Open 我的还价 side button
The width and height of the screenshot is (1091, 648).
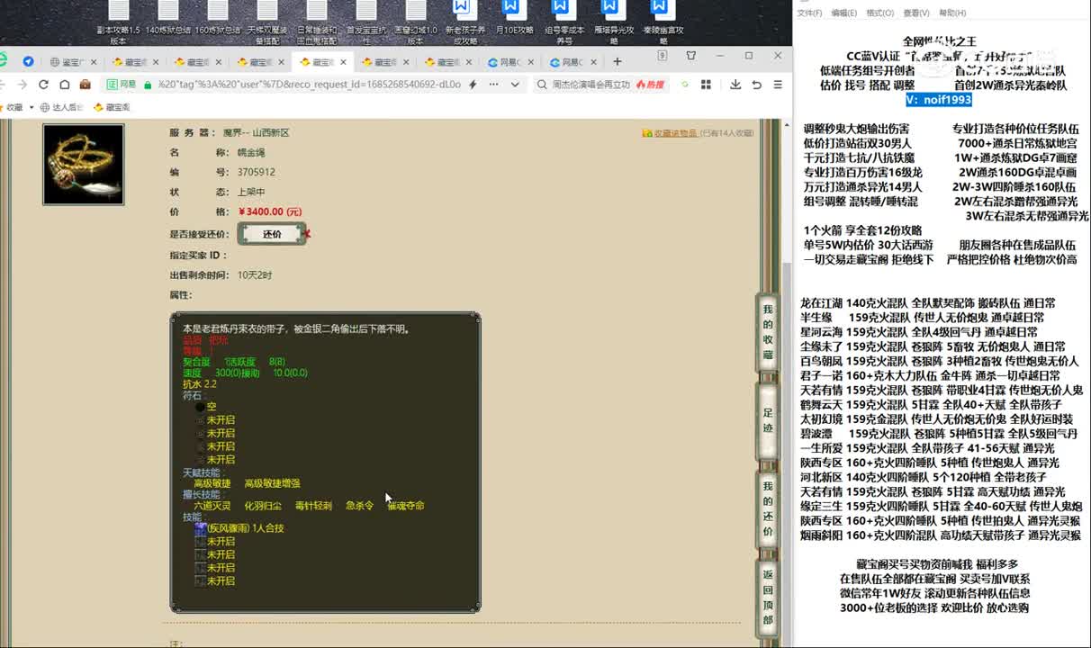coord(768,509)
